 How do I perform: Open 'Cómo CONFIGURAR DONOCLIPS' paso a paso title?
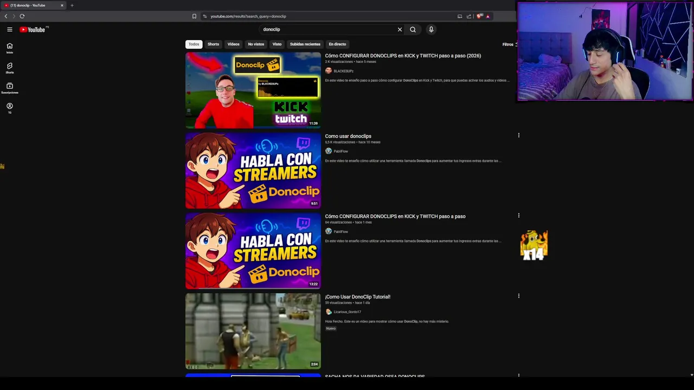[395, 216]
